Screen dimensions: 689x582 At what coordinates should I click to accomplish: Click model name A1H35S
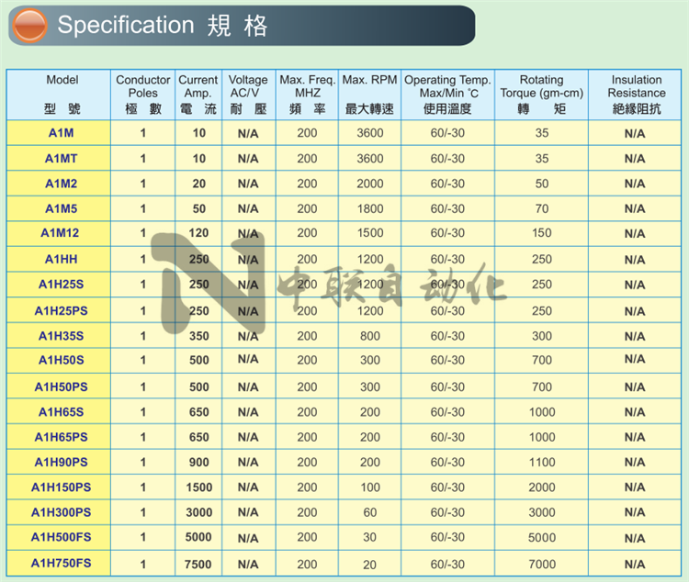click(61, 336)
